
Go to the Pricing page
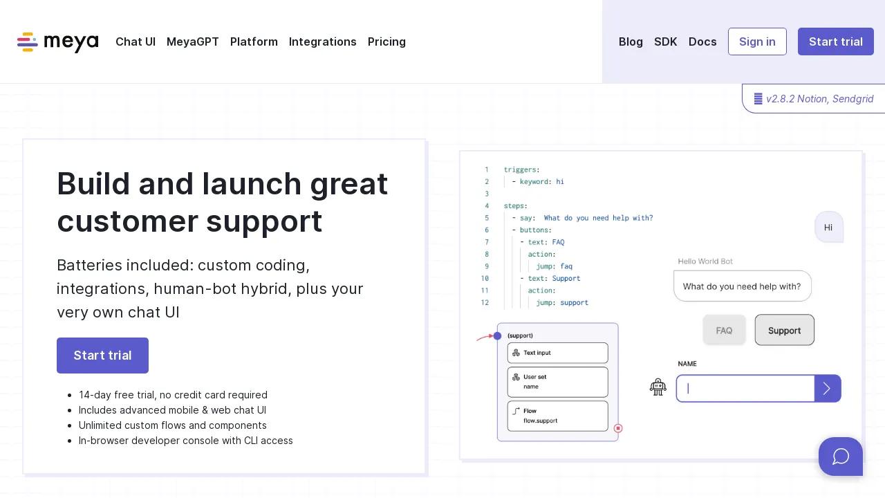pos(386,41)
